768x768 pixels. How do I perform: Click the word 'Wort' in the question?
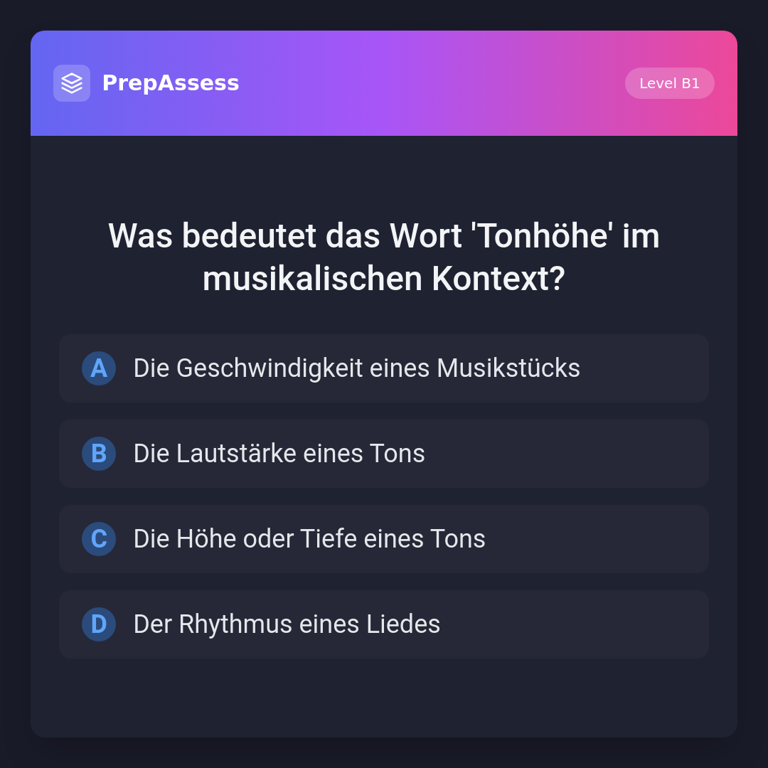426,236
